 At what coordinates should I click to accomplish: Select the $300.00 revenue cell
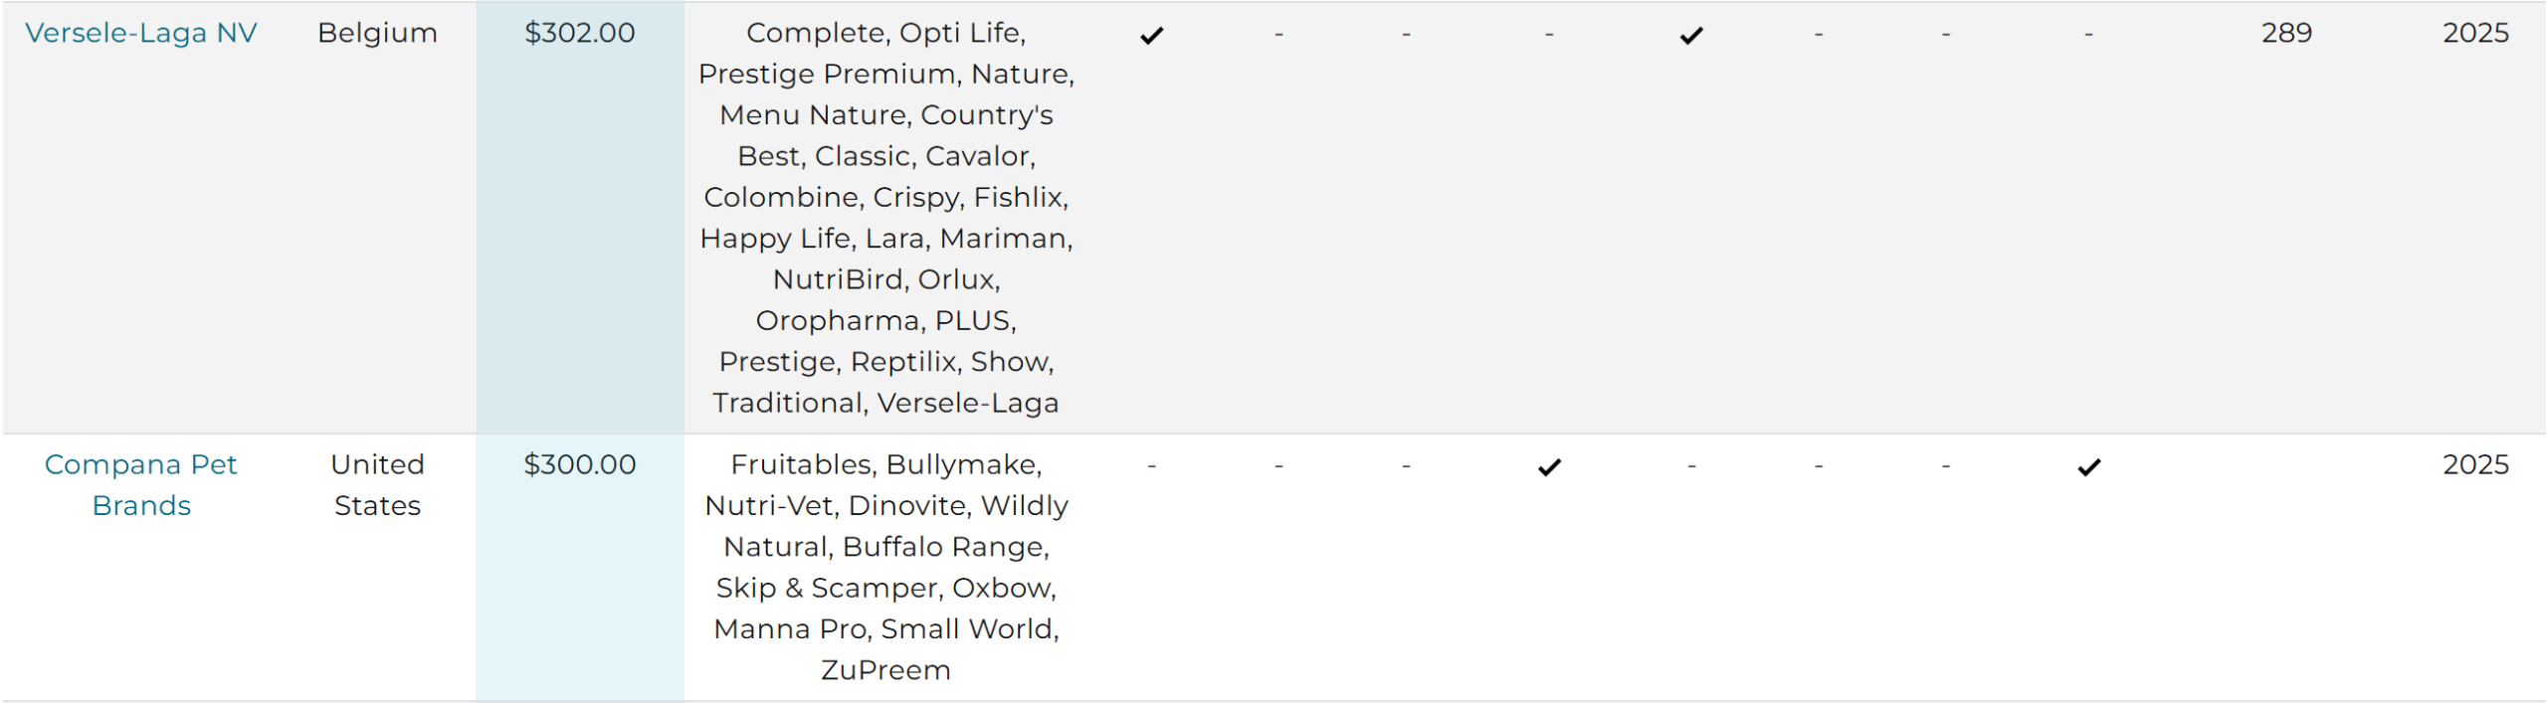[580, 464]
